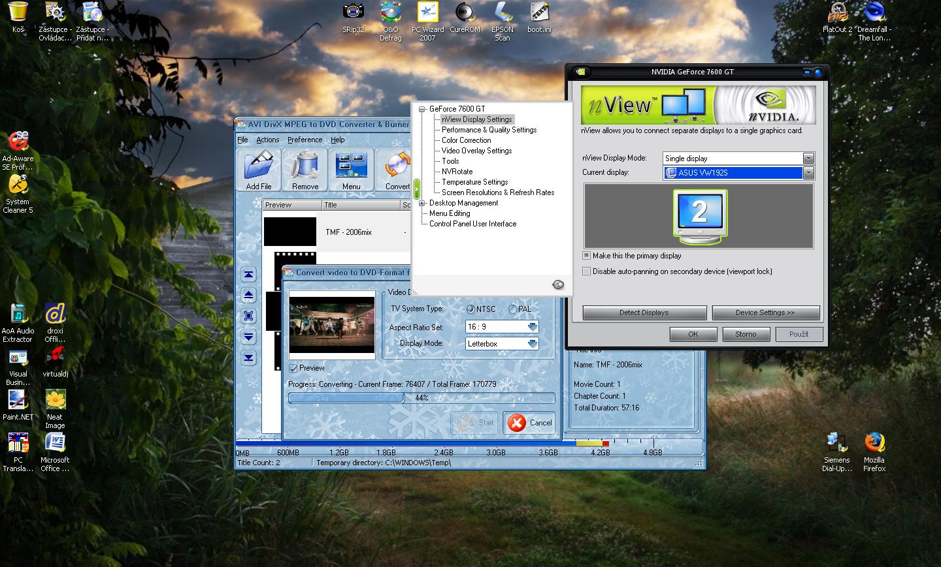Enable Disable auto-panning on secondary device
The width and height of the screenshot is (941, 567).
coord(586,271)
